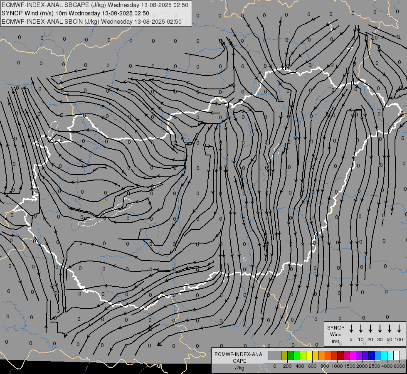Pick the deep blue swatch before 2500 tick

[x=372, y=355]
